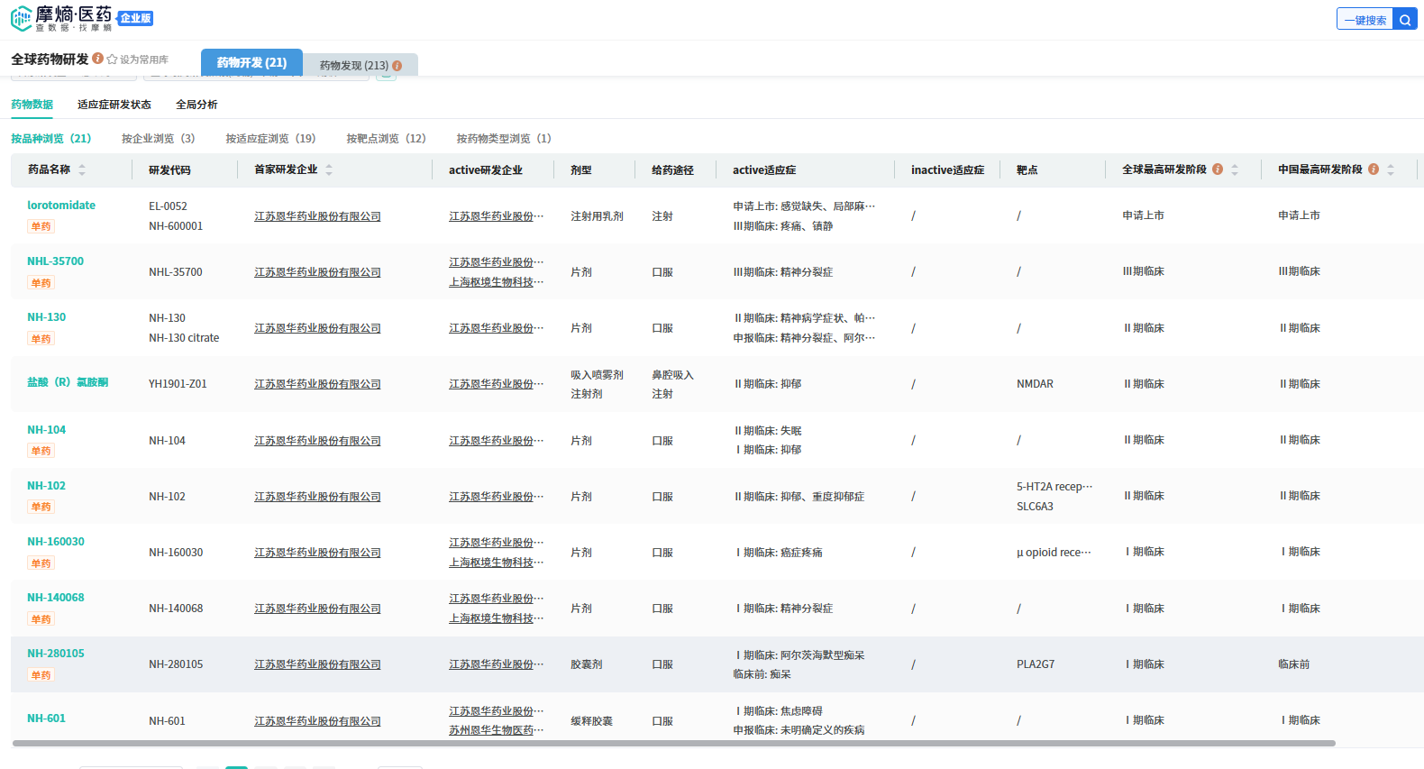Viewport: 1424px width, 769px height.
Task: Click the 单药 tag under NH-280105
Action: (x=41, y=675)
